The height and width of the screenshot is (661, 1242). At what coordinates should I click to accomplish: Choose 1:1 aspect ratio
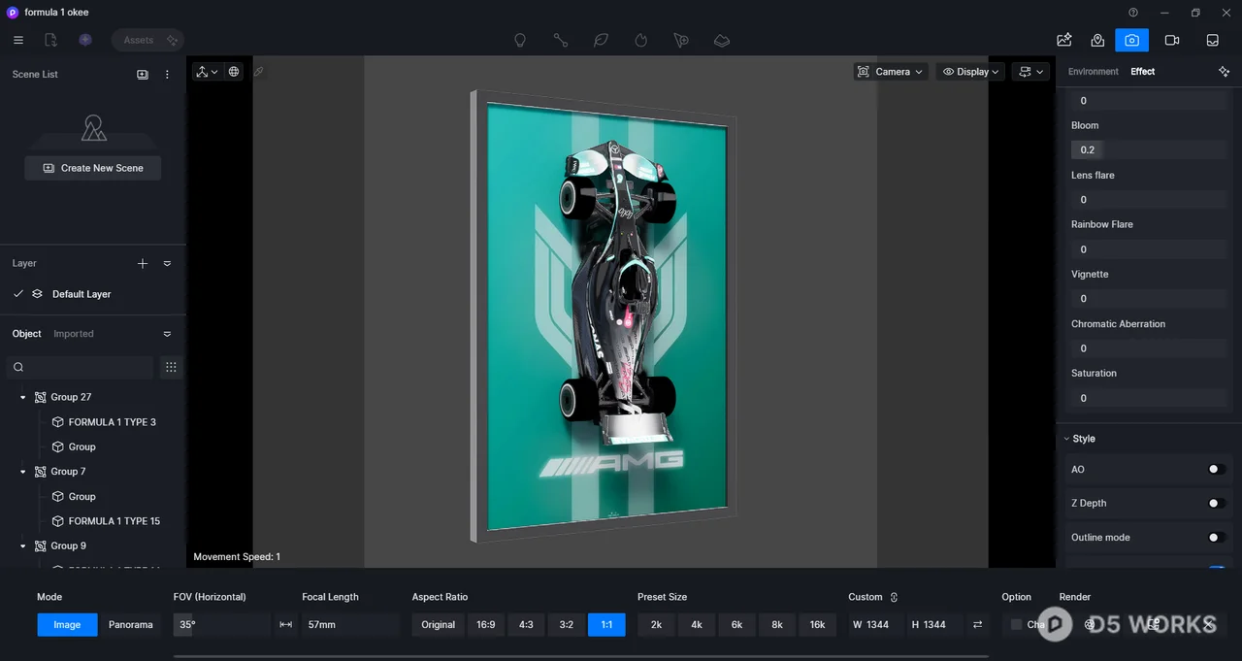(606, 625)
